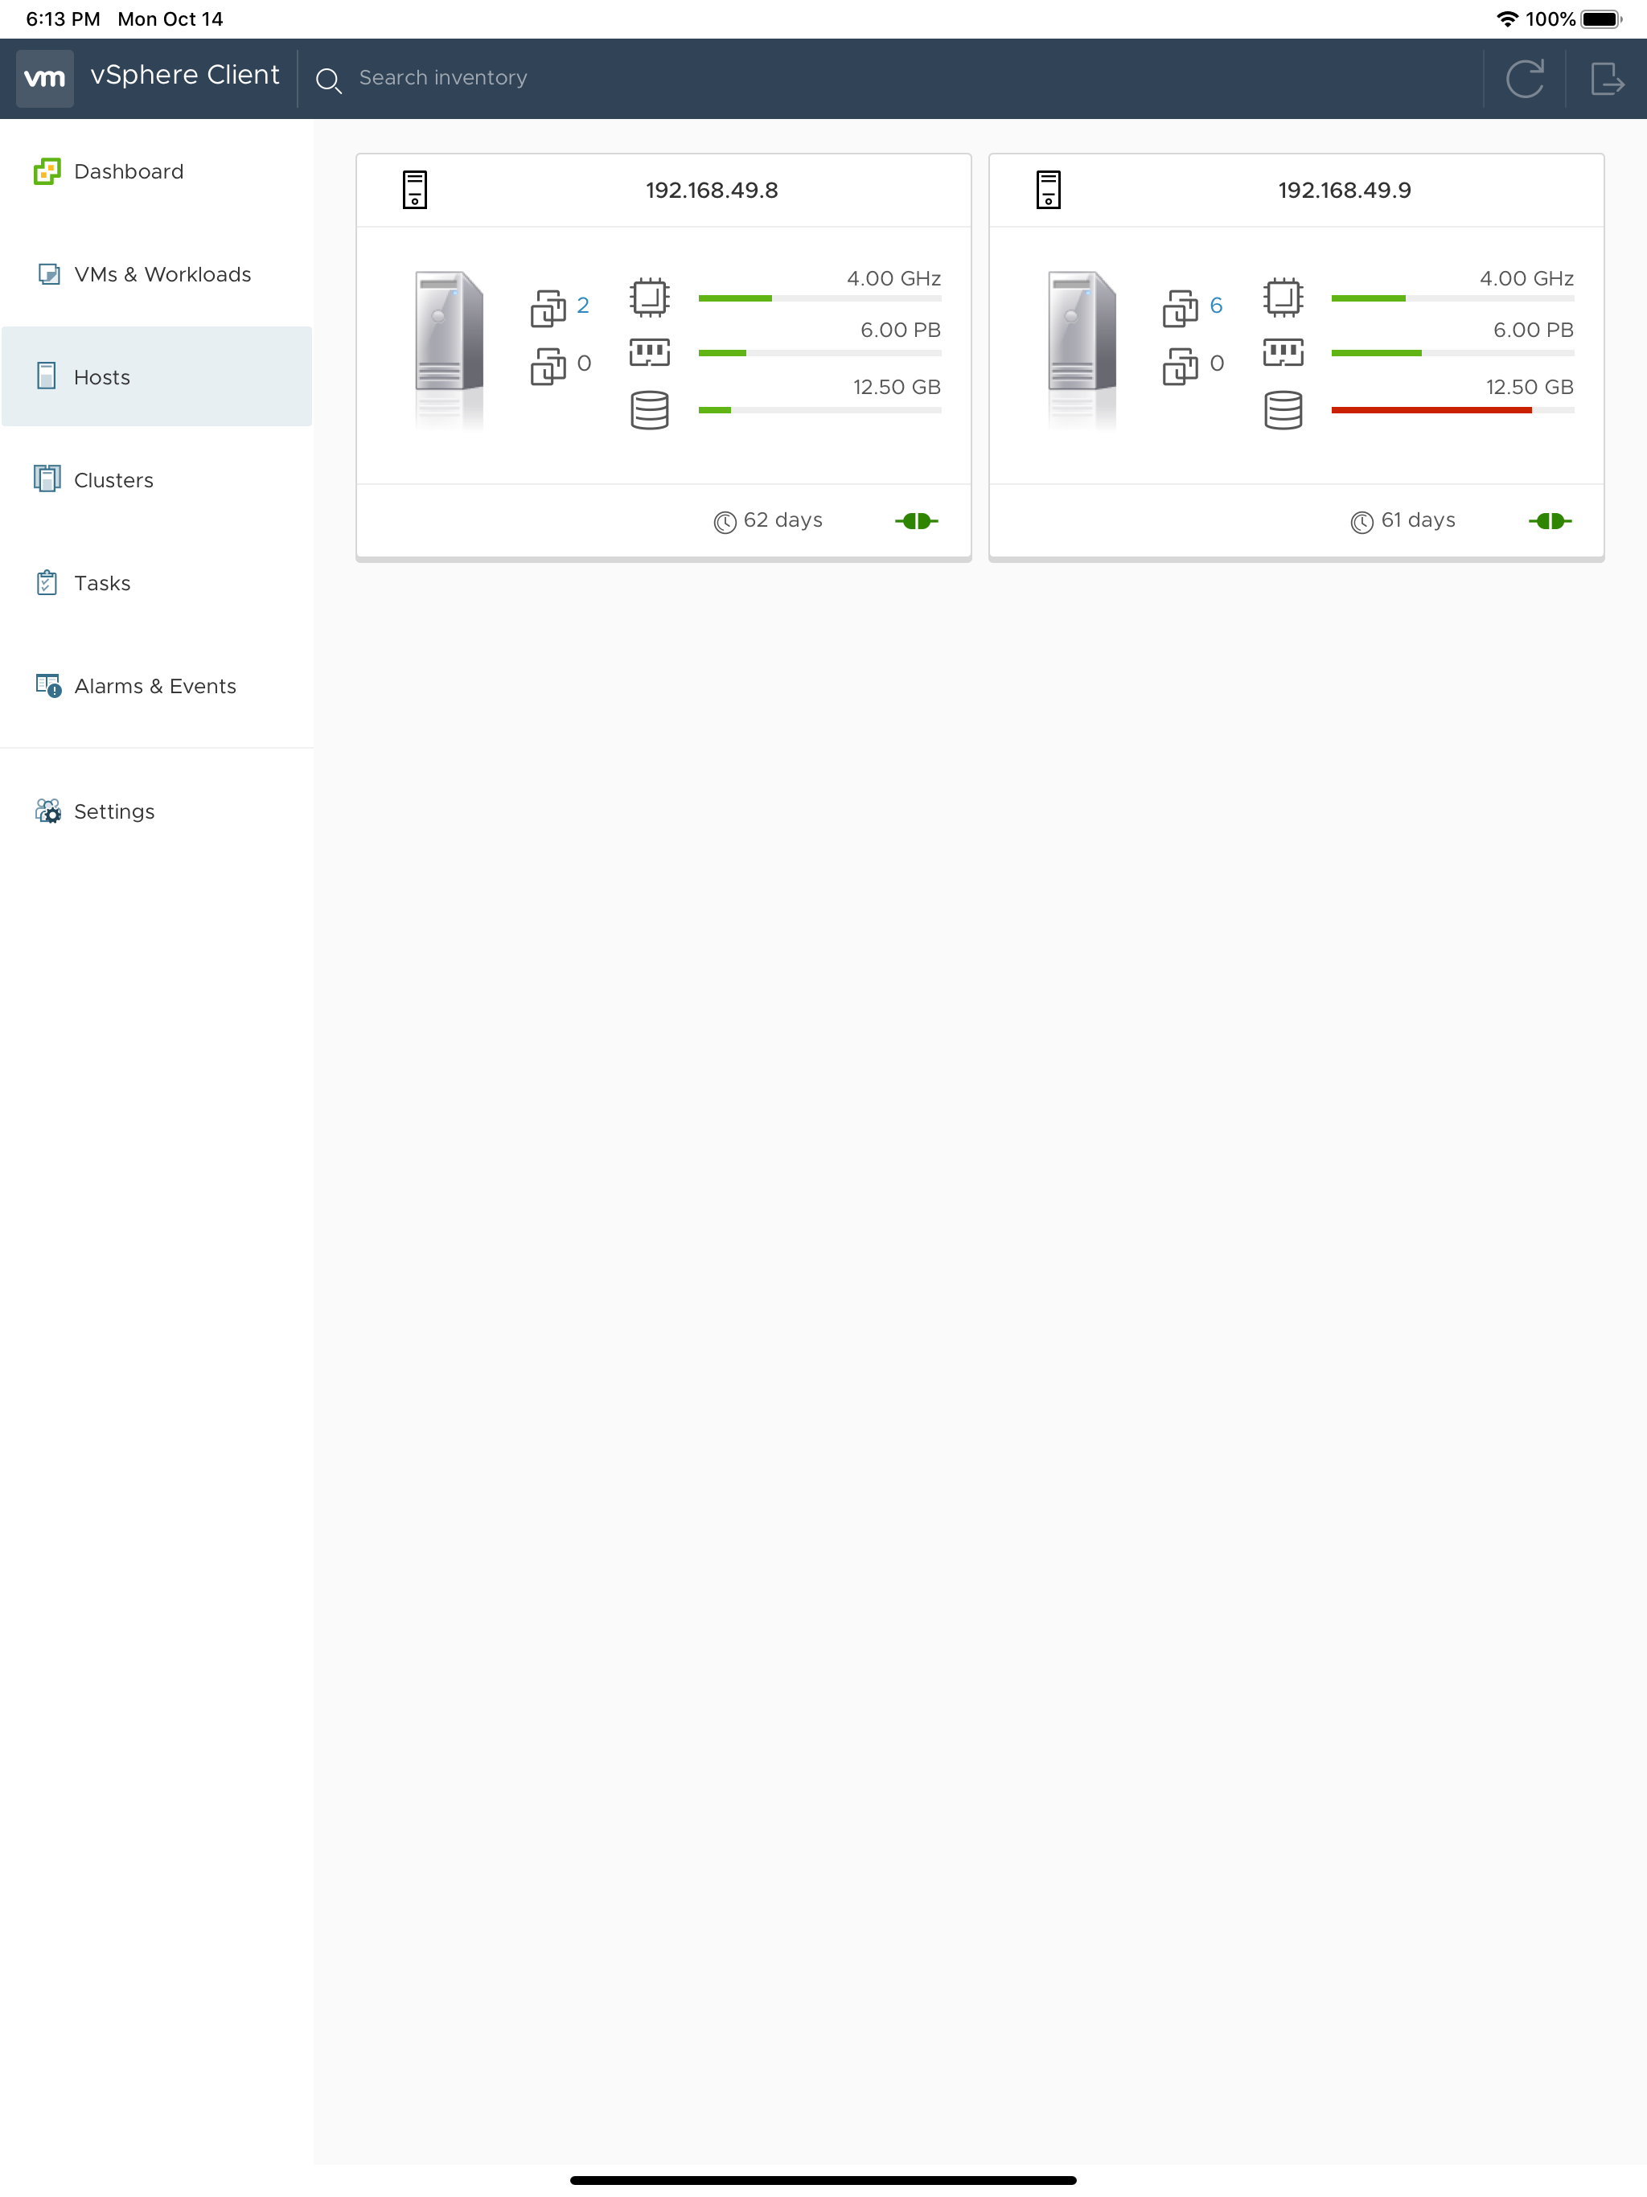The width and height of the screenshot is (1647, 2197).
Task: Go to VMs & Workloads
Action: tap(162, 274)
